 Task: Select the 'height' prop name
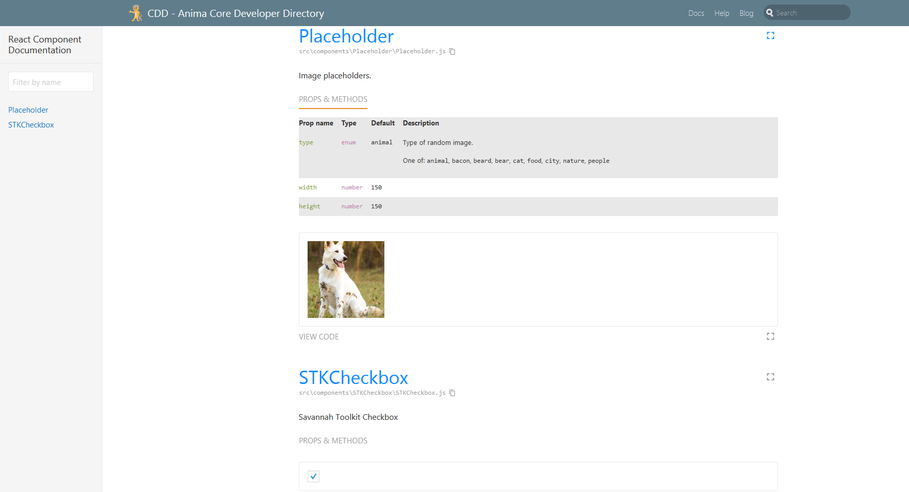[310, 207]
